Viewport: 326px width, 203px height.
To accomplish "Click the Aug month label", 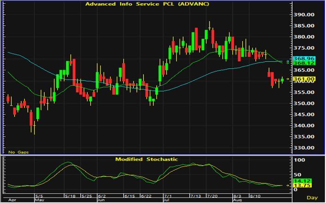I will click(237, 200).
